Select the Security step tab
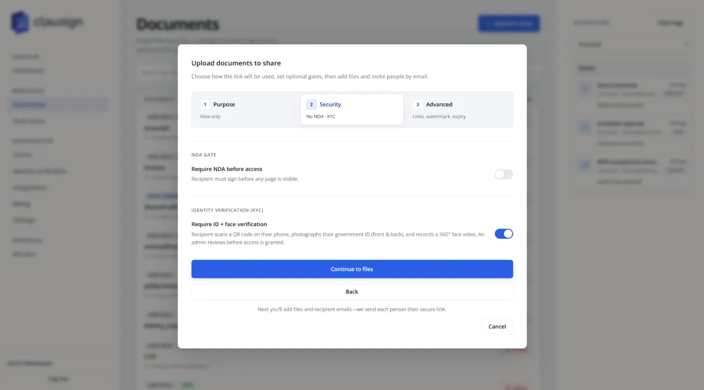Image resolution: width=704 pixels, height=390 pixels. pos(352,110)
